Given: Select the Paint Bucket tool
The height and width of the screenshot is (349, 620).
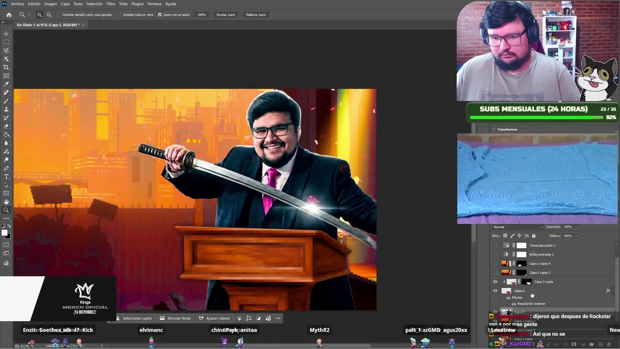Looking at the screenshot, I should click(6, 135).
